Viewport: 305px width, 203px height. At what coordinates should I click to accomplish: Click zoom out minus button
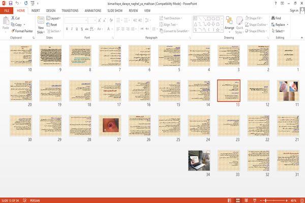coord(261,200)
